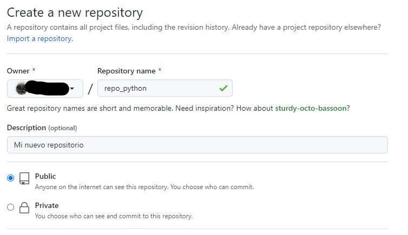Select the Public radio button

coord(11,178)
